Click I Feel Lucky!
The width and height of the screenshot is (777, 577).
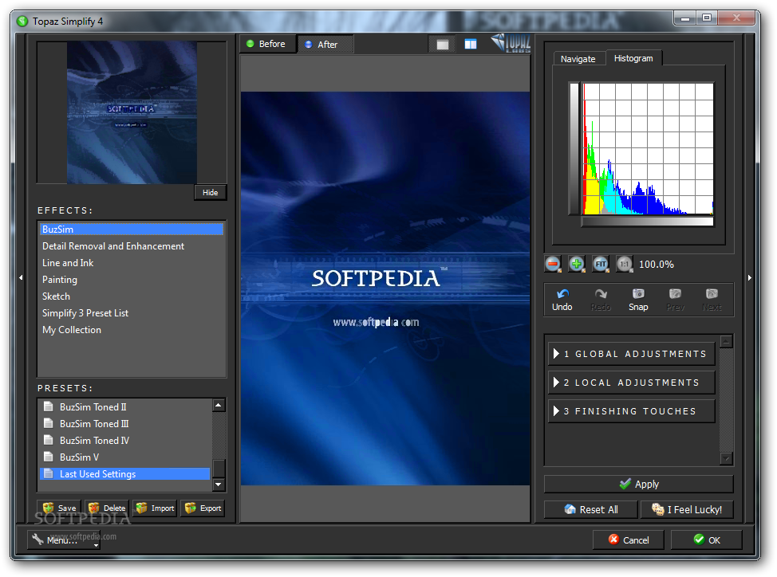[687, 510]
